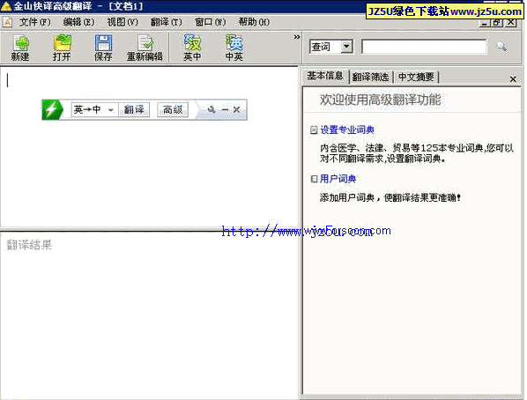Open the 窗口(W) menu

pyautogui.click(x=210, y=22)
